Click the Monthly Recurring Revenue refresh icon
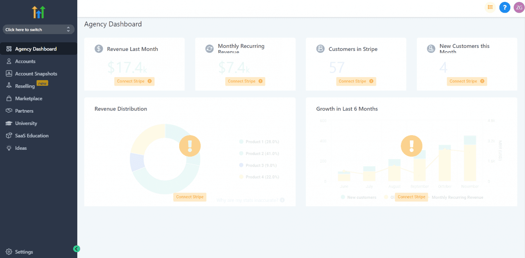The height and width of the screenshot is (258, 525). click(209, 49)
